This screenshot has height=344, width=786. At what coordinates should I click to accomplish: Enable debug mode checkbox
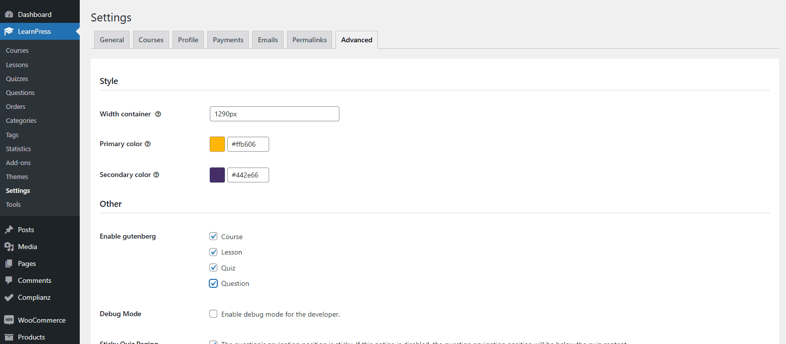[x=213, y=314]
